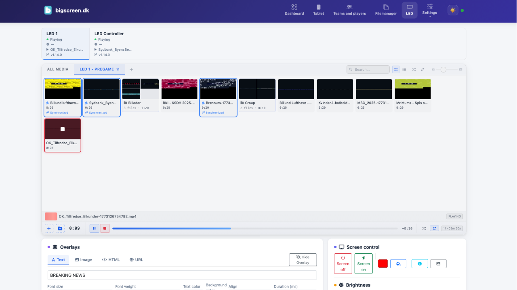Click the collapse arrows icon near the slider
Viewport: 517px width, 290px height.
[x=422, y=69]
